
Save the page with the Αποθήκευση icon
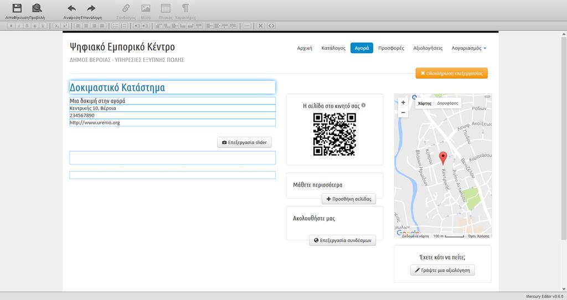[x=17, y=8]
